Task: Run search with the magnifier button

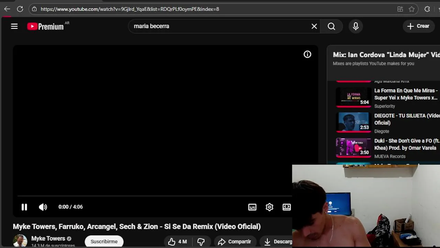Action: [331, 26]
